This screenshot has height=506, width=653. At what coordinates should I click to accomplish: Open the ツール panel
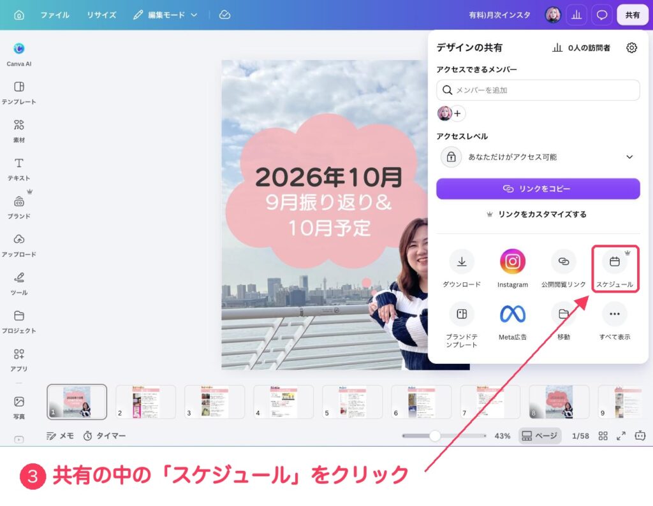[18, 284]
